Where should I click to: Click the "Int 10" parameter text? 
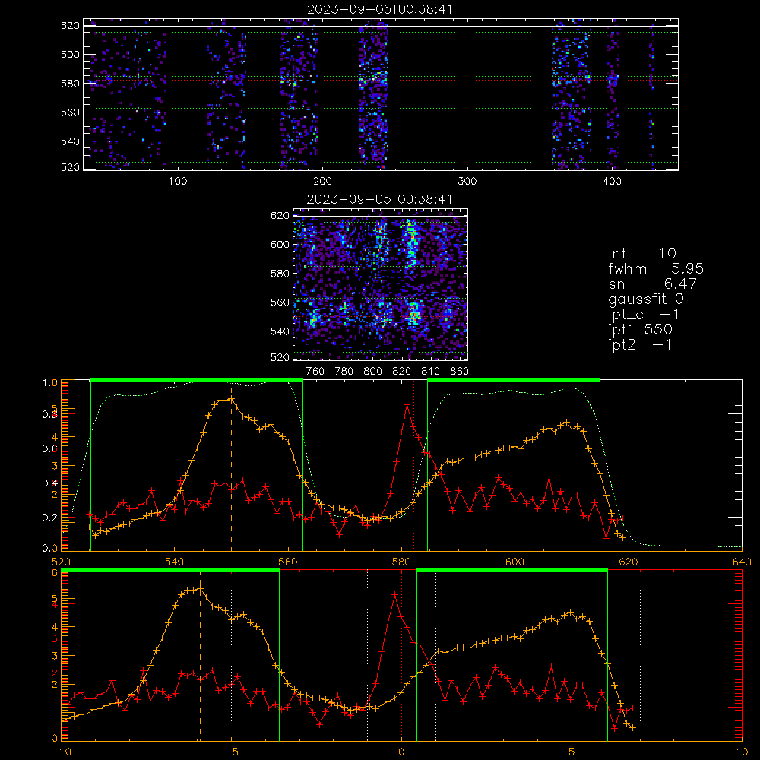click(641, 253)
